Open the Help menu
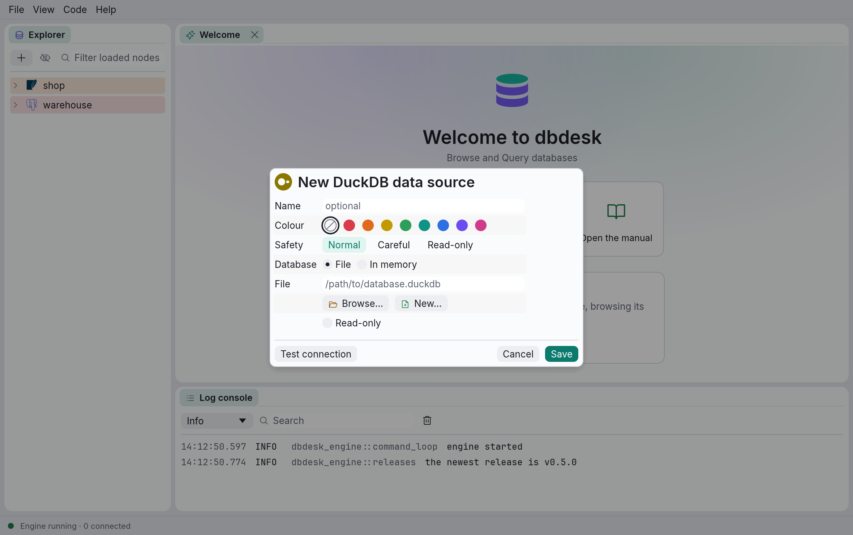The height and width of the screenshot is (535, 853). coord(106,9)
